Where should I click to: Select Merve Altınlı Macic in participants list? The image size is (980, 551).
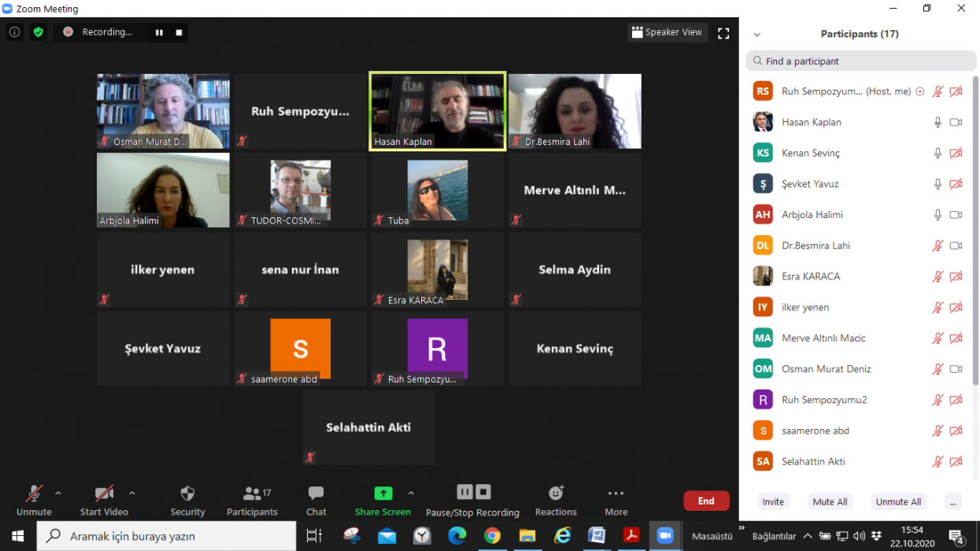pyautogui.click(x=859, y=338)
